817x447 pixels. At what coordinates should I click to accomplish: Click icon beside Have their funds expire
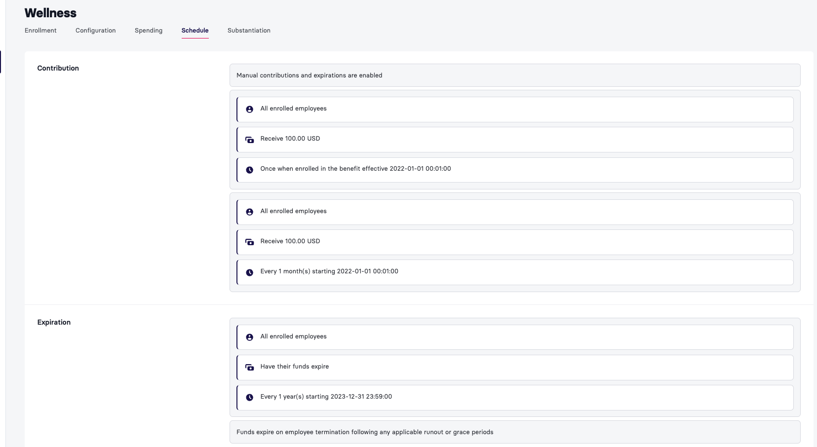point(250,368)
